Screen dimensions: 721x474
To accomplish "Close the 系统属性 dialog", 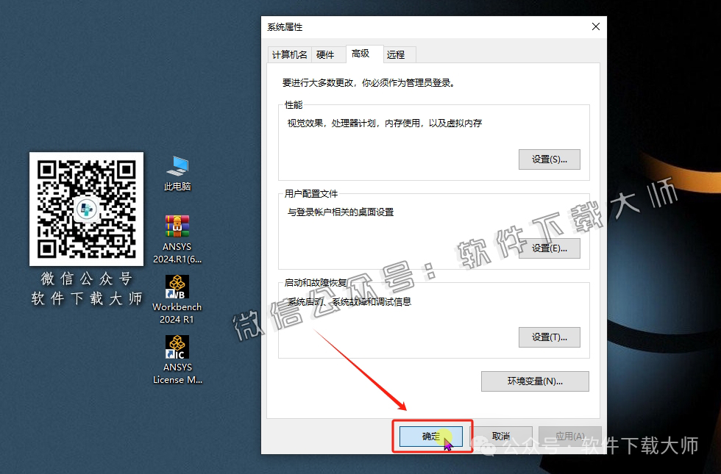I will pyautogui.click(x=595, y=26).
